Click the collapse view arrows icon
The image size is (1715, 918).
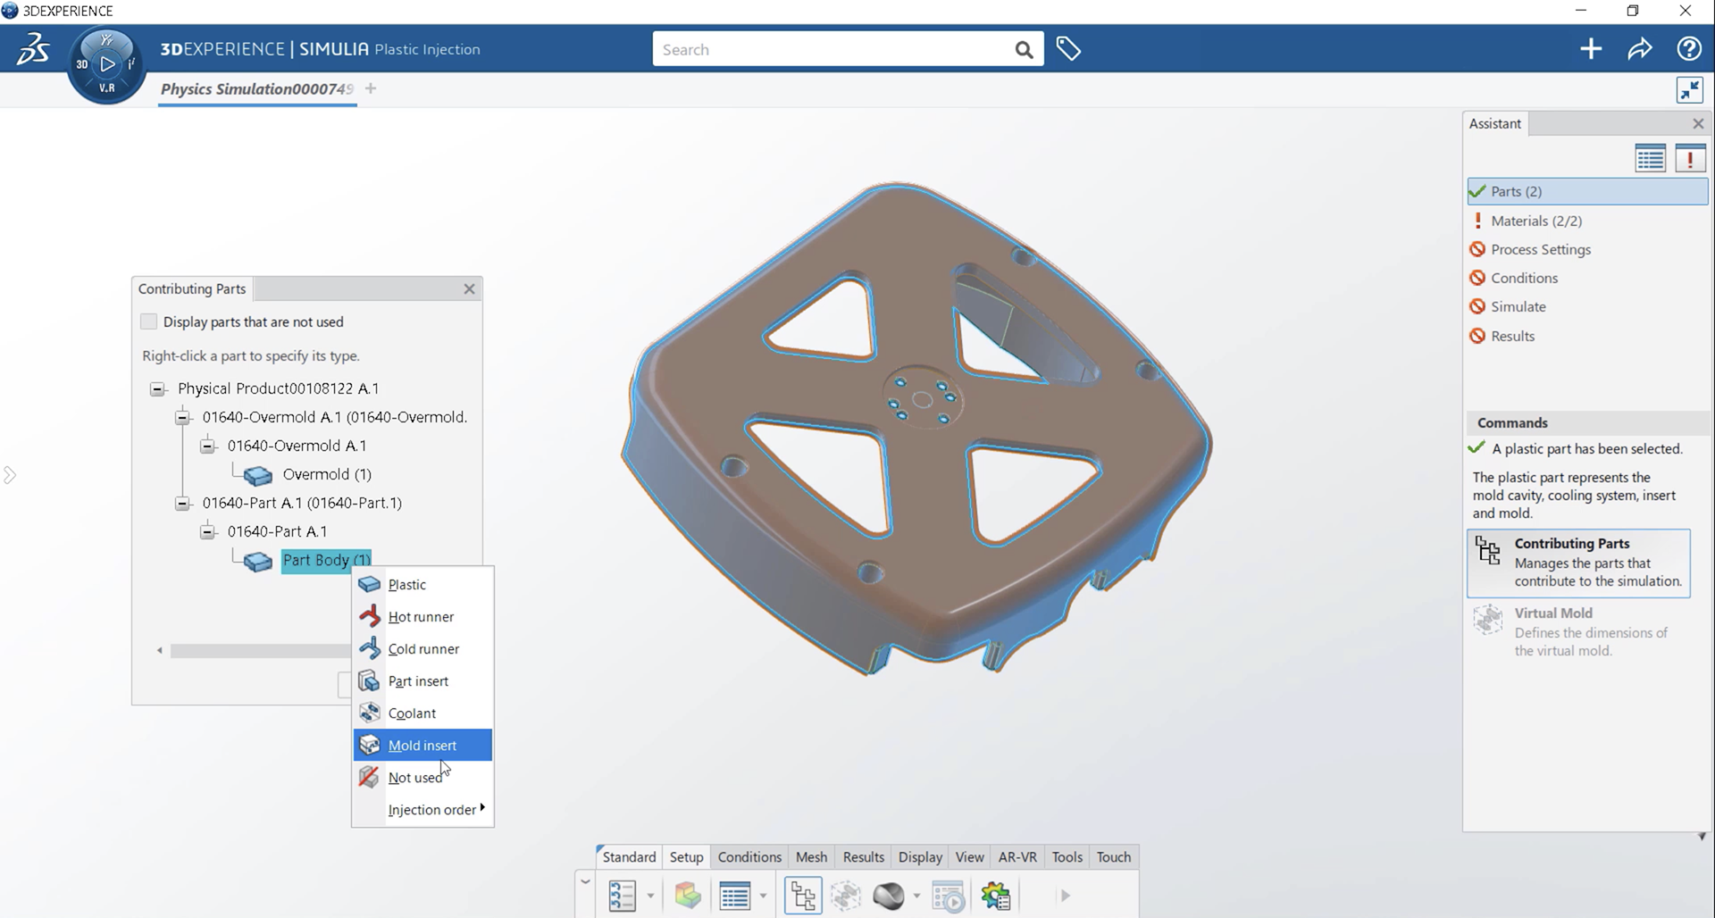coord(1689,90)
